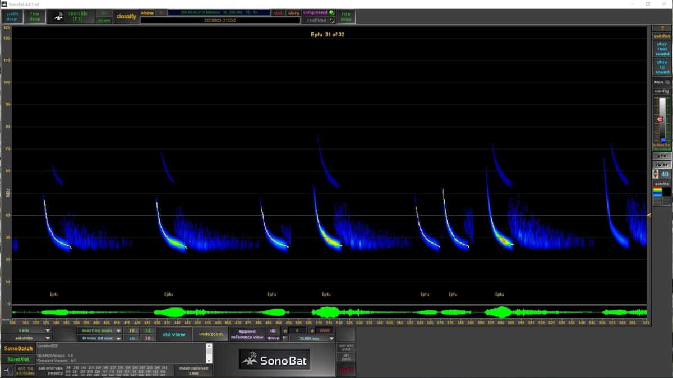Click the edit file attributes bat icon
This screenshot has height=378, width=673.
click(x=8, y=371)
